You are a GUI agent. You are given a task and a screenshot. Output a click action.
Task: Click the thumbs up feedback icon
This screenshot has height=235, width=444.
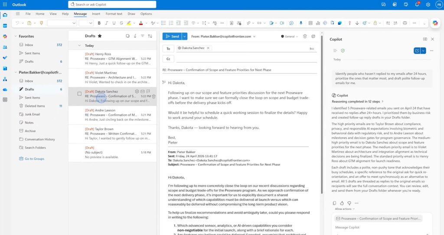[x=342, y=203]
